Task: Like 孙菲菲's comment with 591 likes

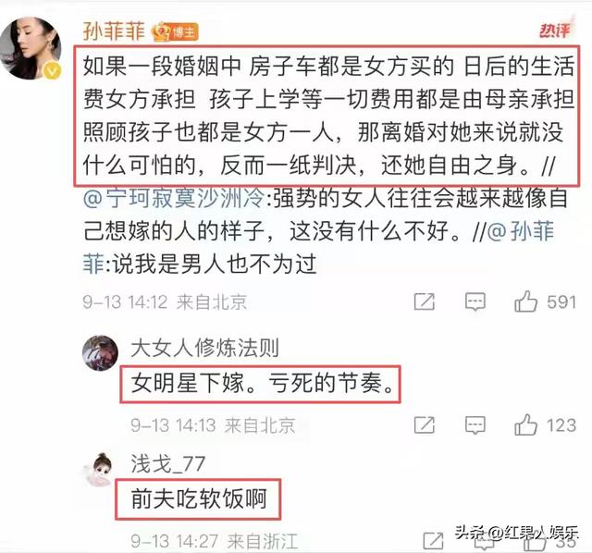Action: click(x=525, y=301)
